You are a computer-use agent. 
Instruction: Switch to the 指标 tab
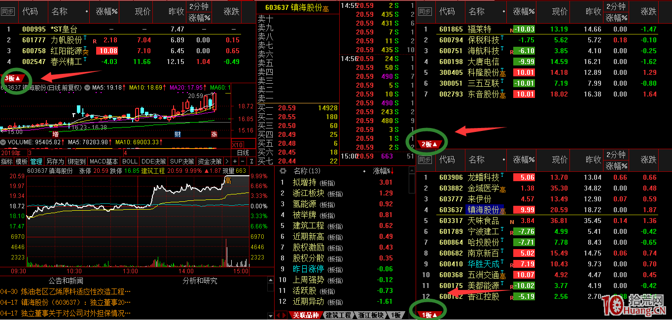coord(7,161)
